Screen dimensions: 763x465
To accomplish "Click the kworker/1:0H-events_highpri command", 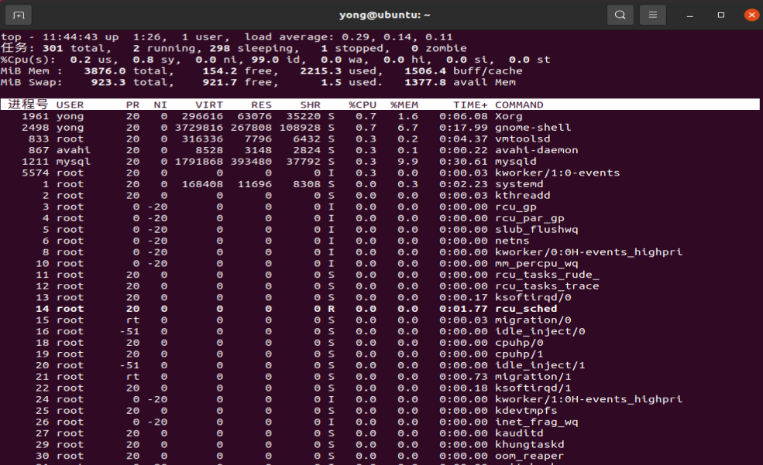I will pyautogui.click(x=589, y=399).
